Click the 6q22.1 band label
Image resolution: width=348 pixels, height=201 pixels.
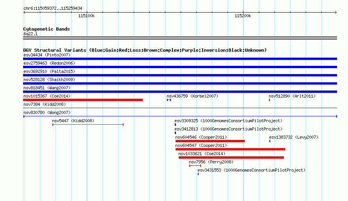(30, 34)
